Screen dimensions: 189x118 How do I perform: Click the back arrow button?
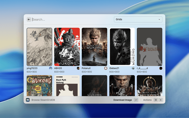pos(29,19)
